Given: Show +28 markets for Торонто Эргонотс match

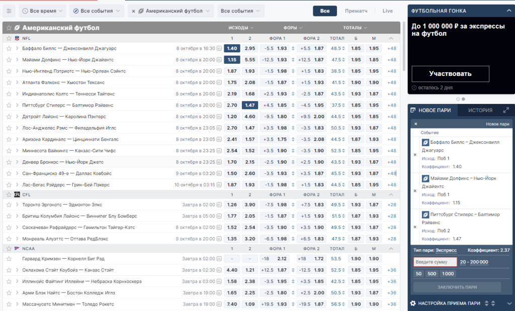Looking at the screenshot, I should 391,204.
